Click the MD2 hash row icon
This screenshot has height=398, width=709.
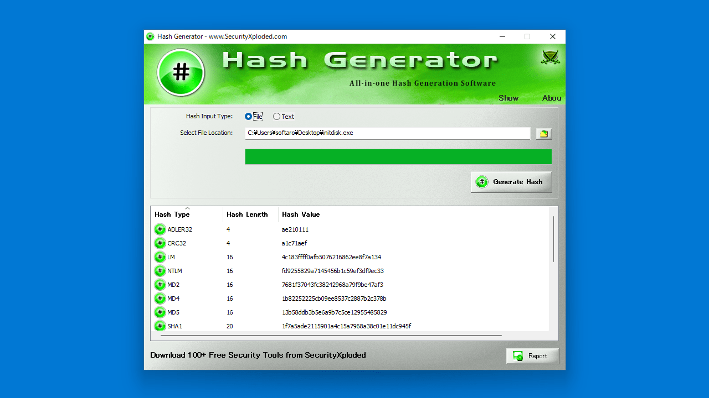pos(160,285)
